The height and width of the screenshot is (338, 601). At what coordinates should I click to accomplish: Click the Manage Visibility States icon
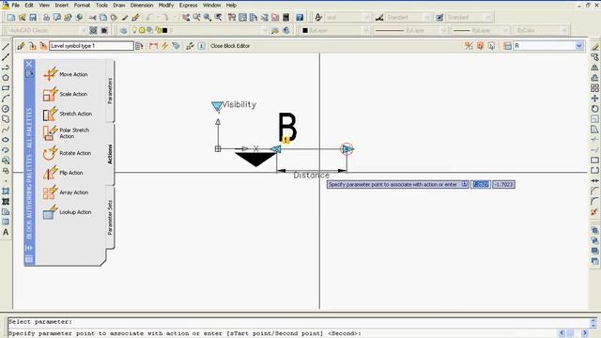tap(507, 46)
